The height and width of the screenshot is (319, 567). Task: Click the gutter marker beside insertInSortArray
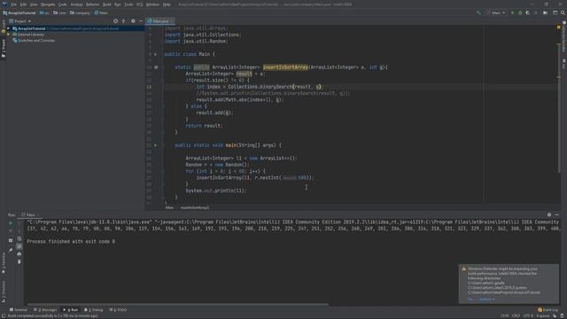coord(156,67)
